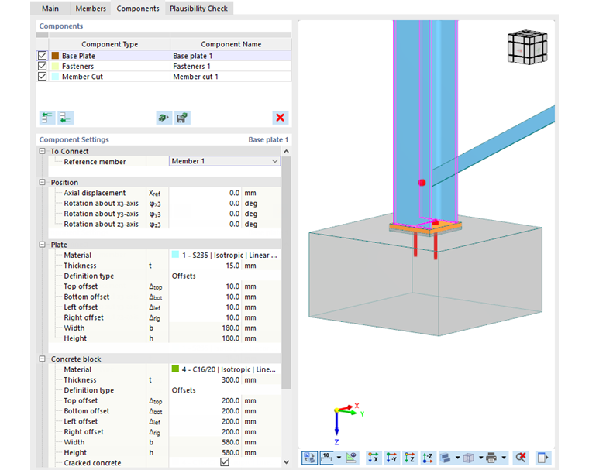This screenshot has height=470, width=589.
Task: Click the wireframe cube display icon
Action: 468,458
